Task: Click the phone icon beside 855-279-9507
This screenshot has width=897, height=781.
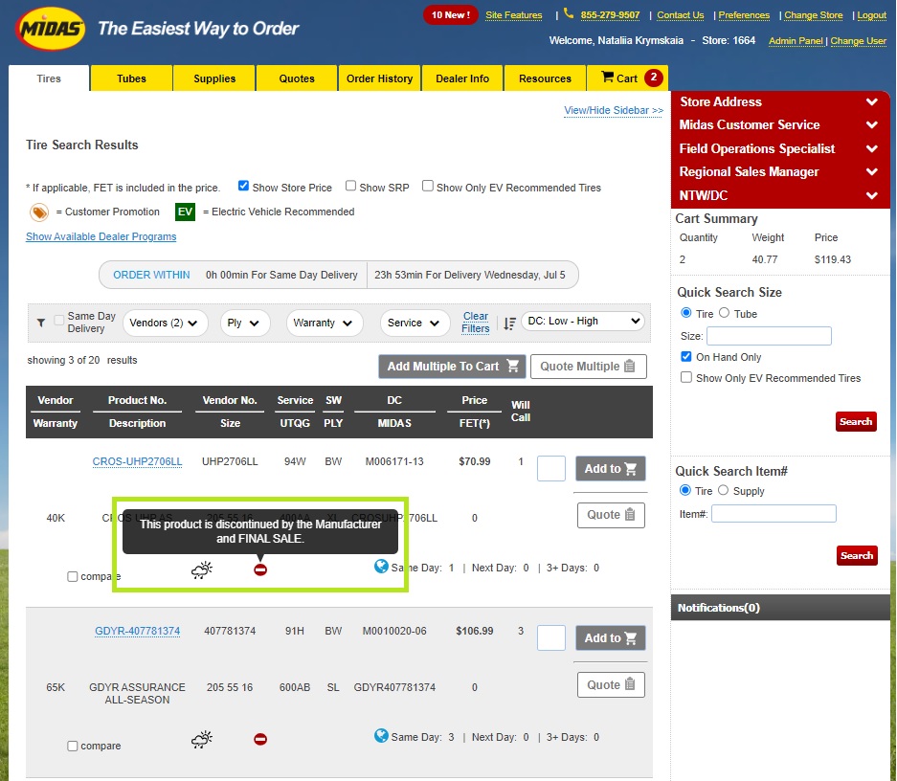Action: pos(569,13)
